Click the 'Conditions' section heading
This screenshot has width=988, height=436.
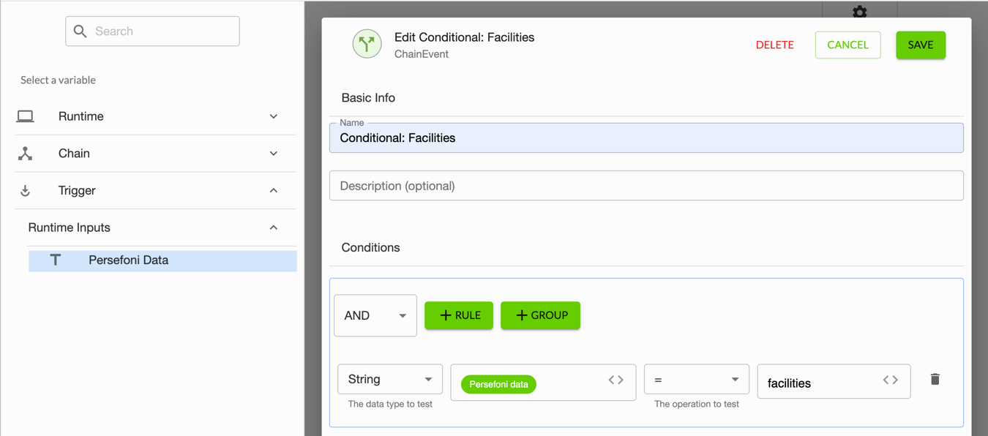[x=370, y=247]
